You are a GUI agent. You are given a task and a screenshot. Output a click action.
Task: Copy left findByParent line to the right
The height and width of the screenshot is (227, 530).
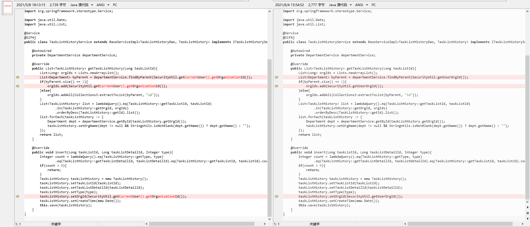[x=18, y=77]
